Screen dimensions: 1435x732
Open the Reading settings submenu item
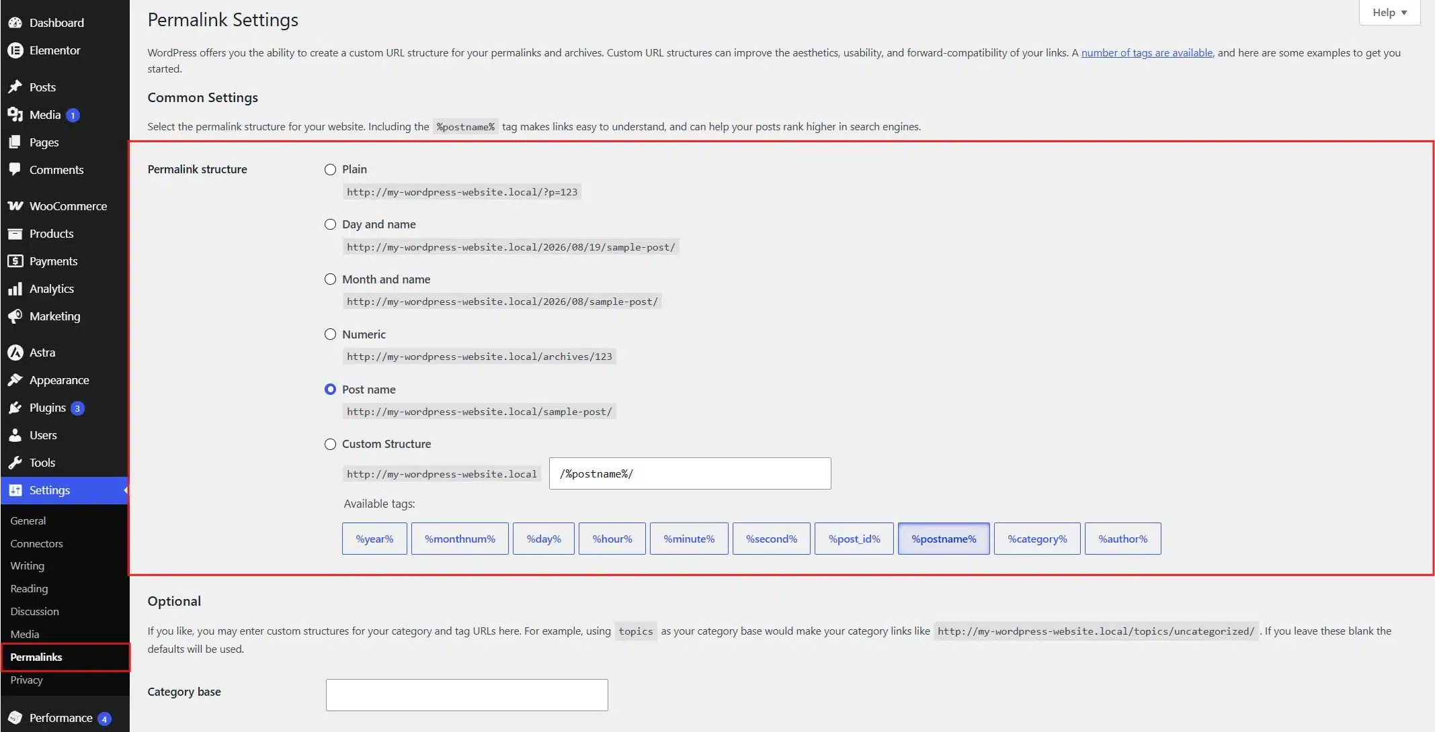coord(29,589)
